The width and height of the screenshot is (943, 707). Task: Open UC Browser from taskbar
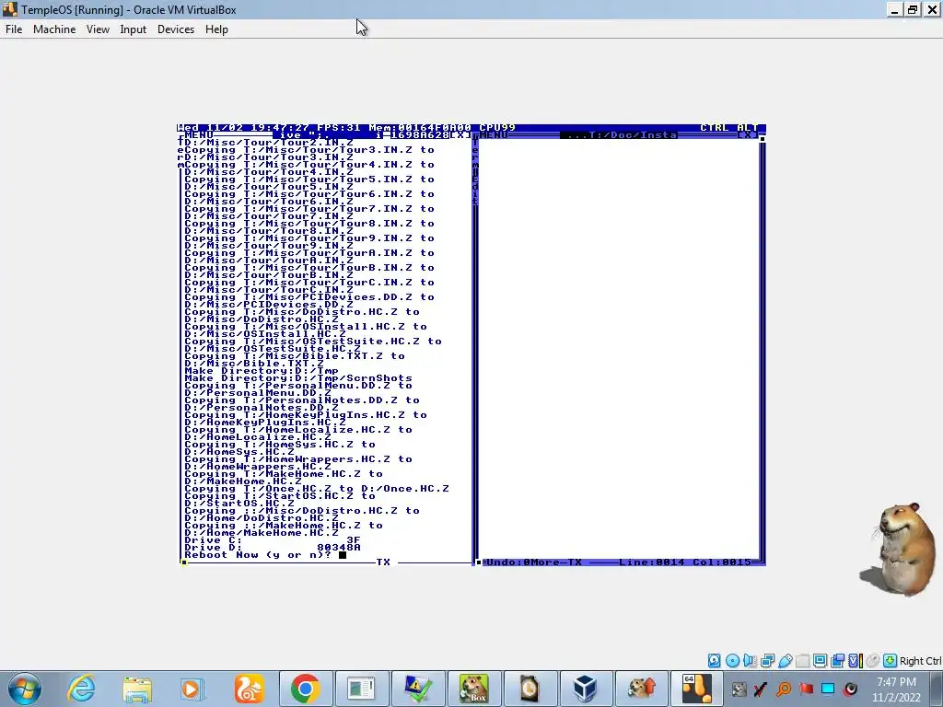click(x=249, y=689)
